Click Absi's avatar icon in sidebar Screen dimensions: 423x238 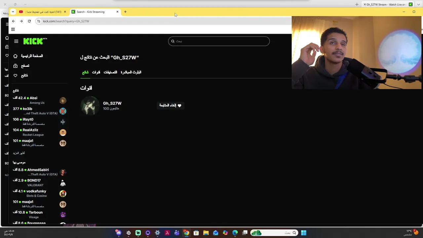coord(63,100)
